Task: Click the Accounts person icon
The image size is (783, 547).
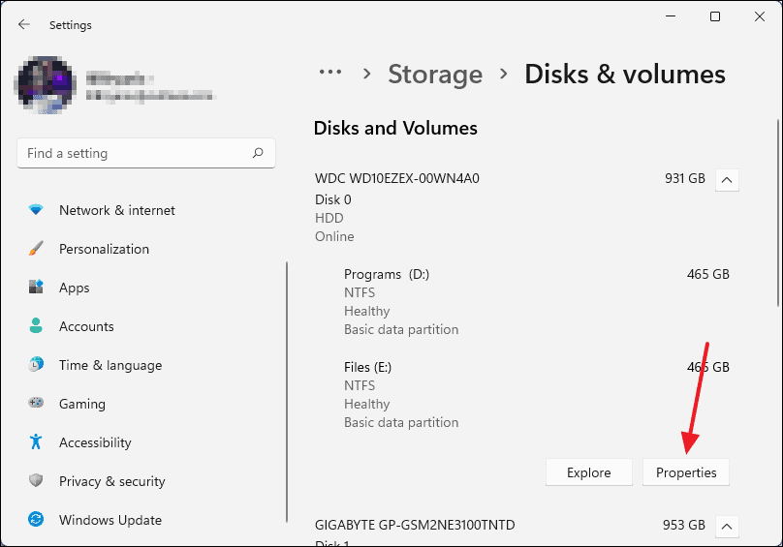Action: pos(36,326)
